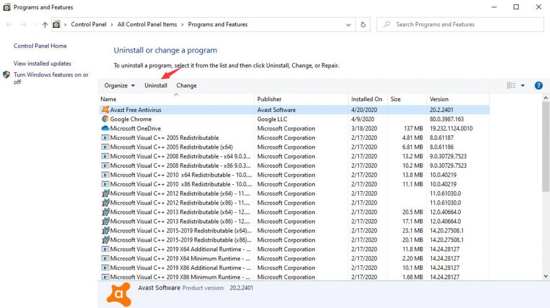Refresh the Programs and Features list
This screenshot has height=308, width=550.
(x=363, y=25)
